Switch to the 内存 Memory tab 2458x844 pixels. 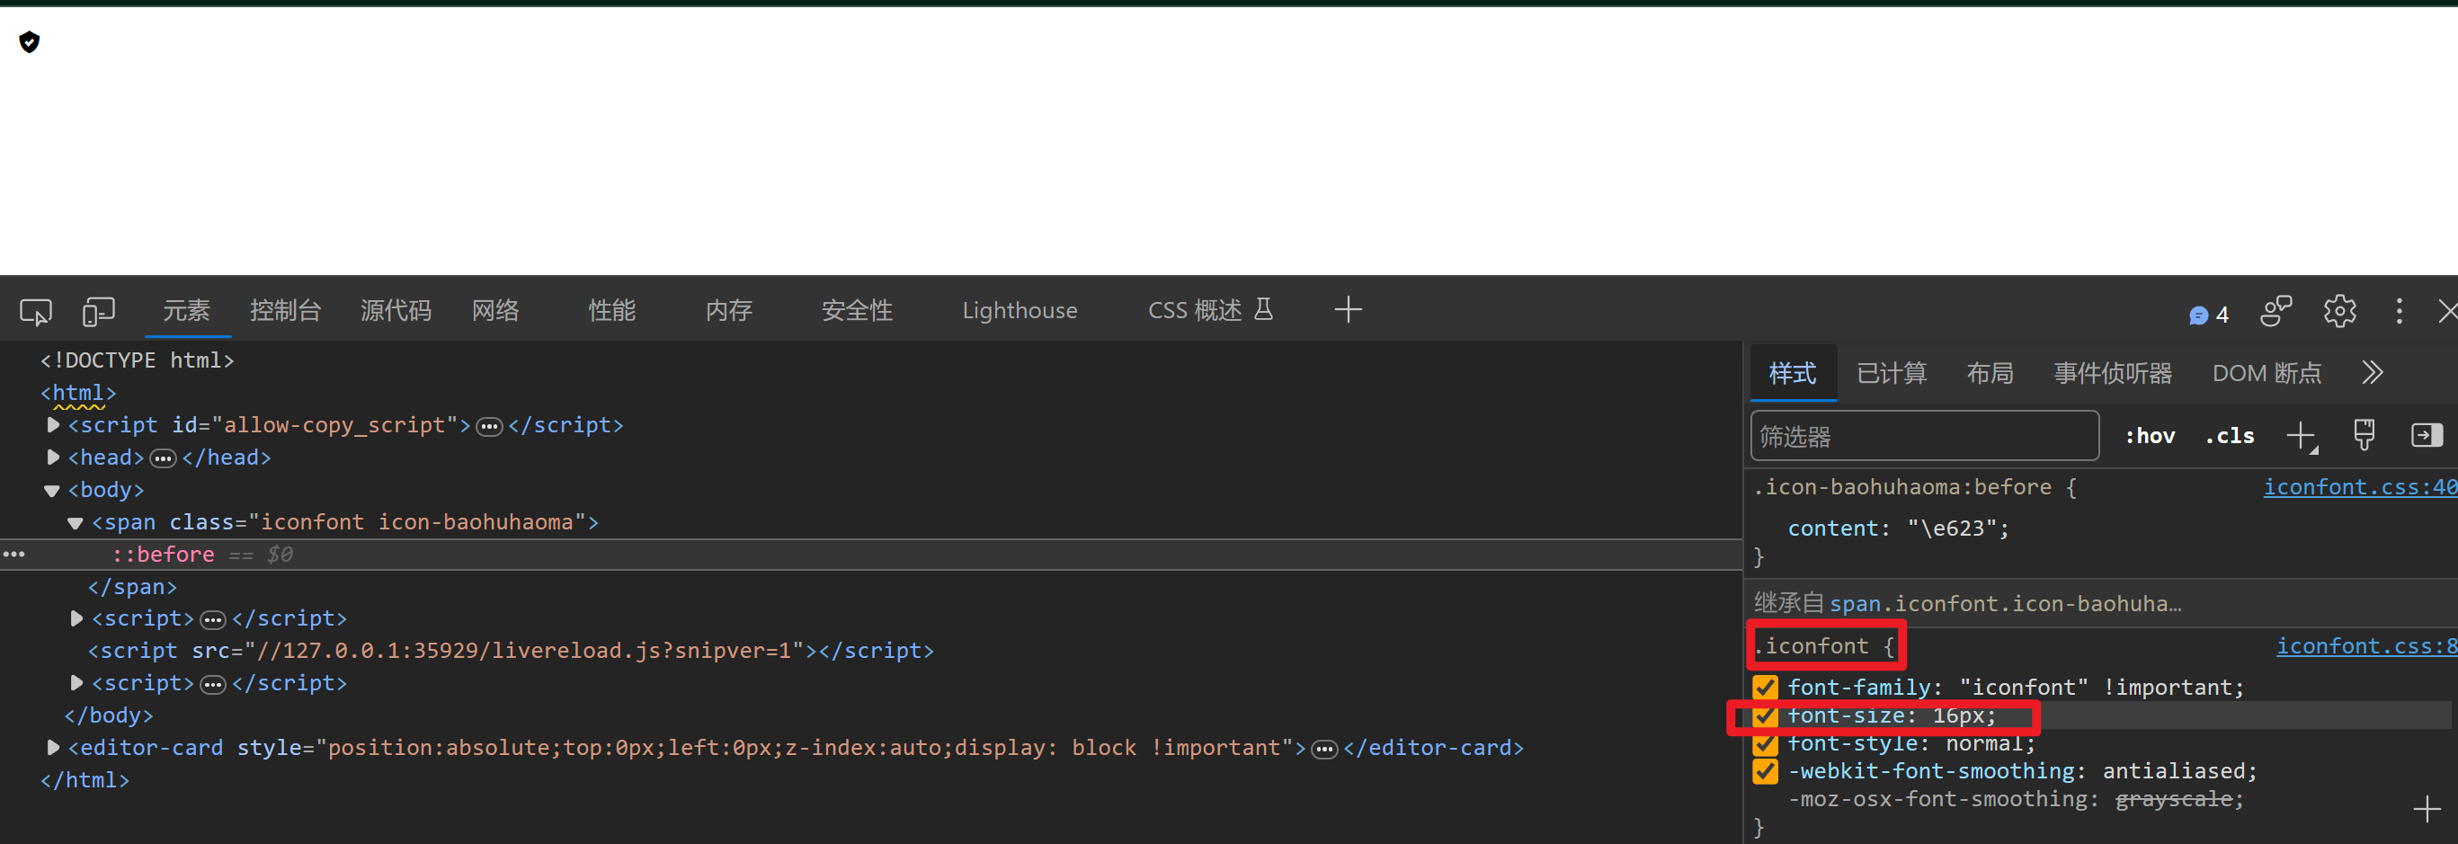point(729,311)
